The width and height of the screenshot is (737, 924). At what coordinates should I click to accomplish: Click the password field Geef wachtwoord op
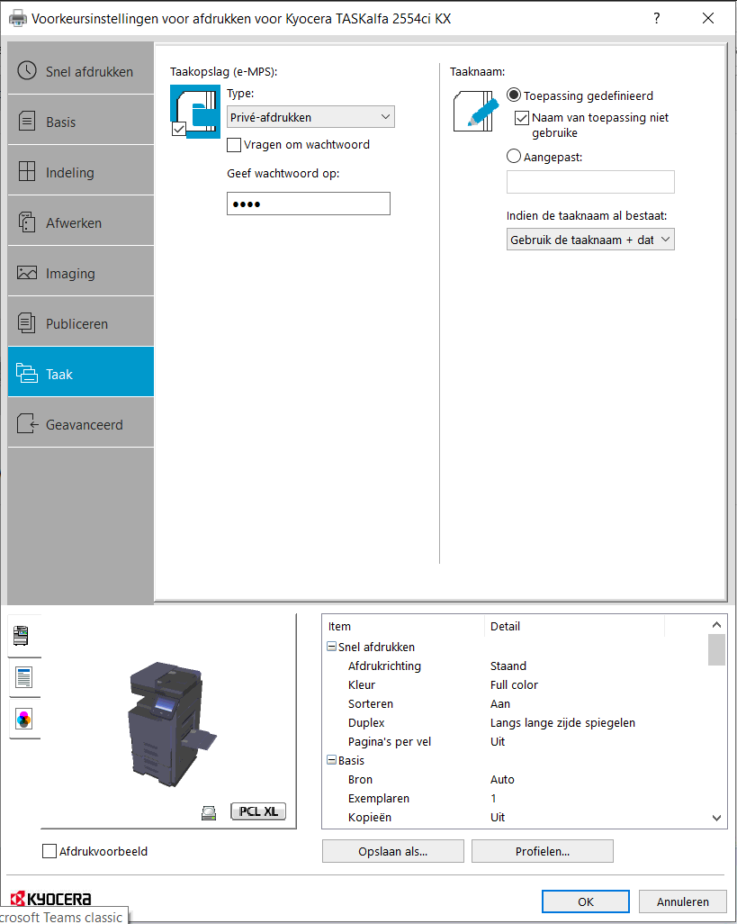tap(309, 204)
